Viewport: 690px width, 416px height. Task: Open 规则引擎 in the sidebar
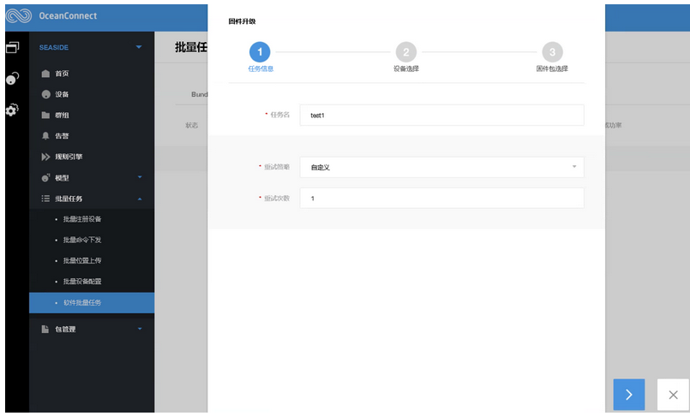69,157
